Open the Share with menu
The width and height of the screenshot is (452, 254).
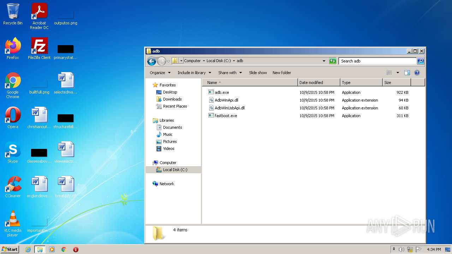coord(230,73)
